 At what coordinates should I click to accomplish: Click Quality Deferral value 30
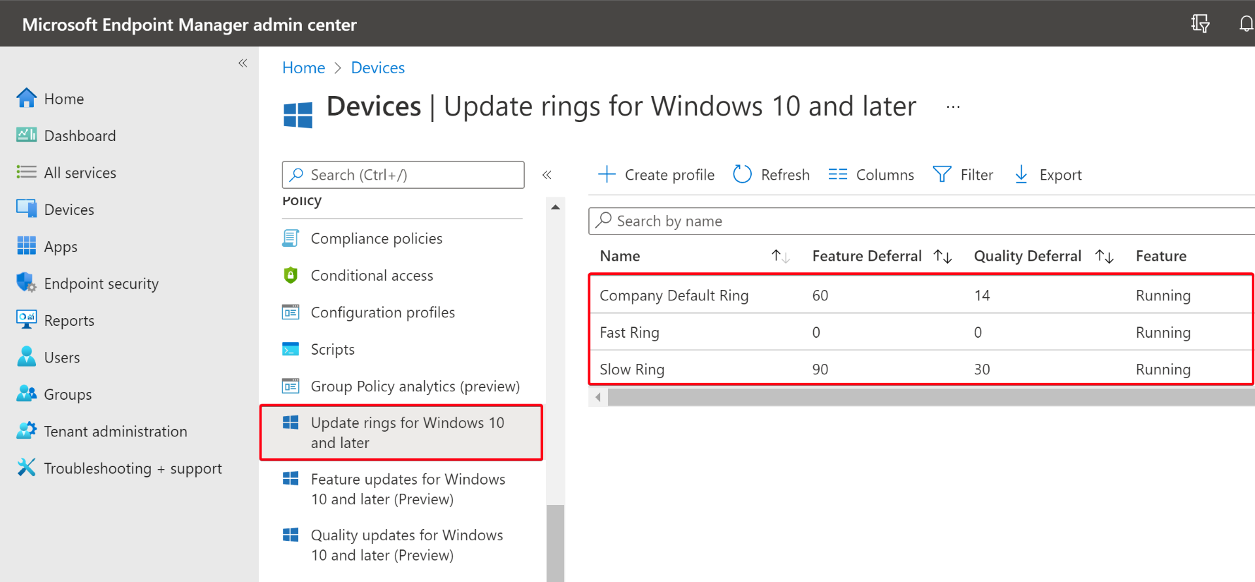(982, 369)
